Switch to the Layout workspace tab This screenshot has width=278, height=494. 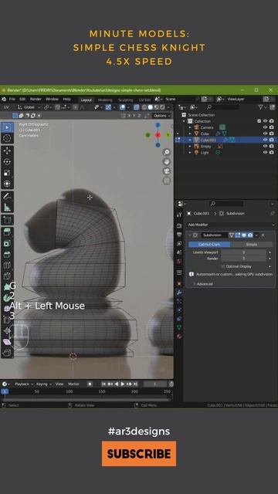point(86,100)
